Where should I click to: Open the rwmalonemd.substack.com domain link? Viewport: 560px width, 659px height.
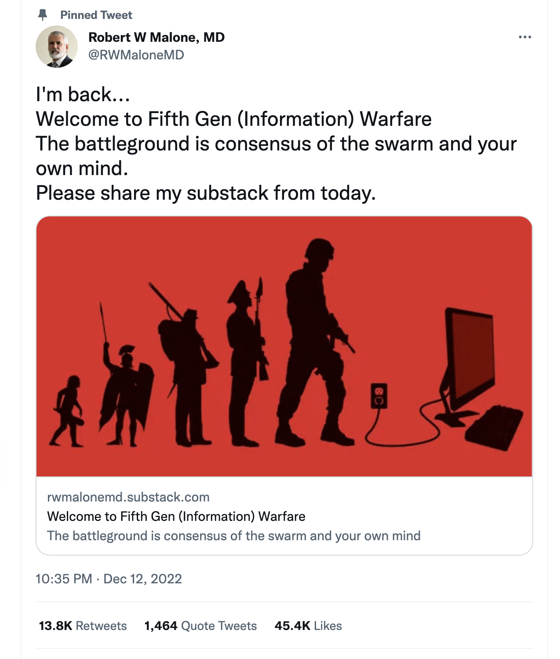tap(128, 497)
